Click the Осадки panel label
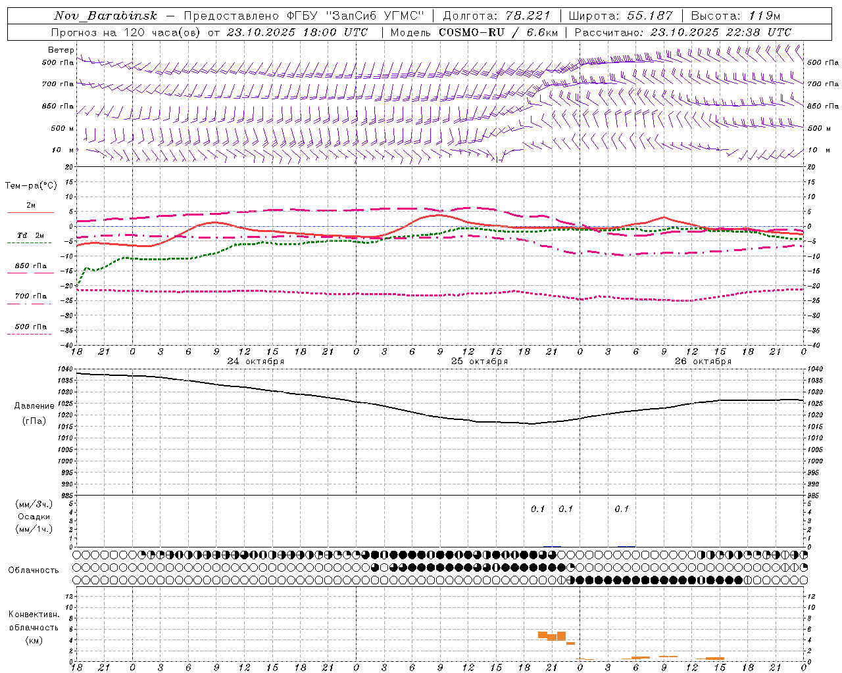This screenshot has height=673, width=842. click(34, 517)
